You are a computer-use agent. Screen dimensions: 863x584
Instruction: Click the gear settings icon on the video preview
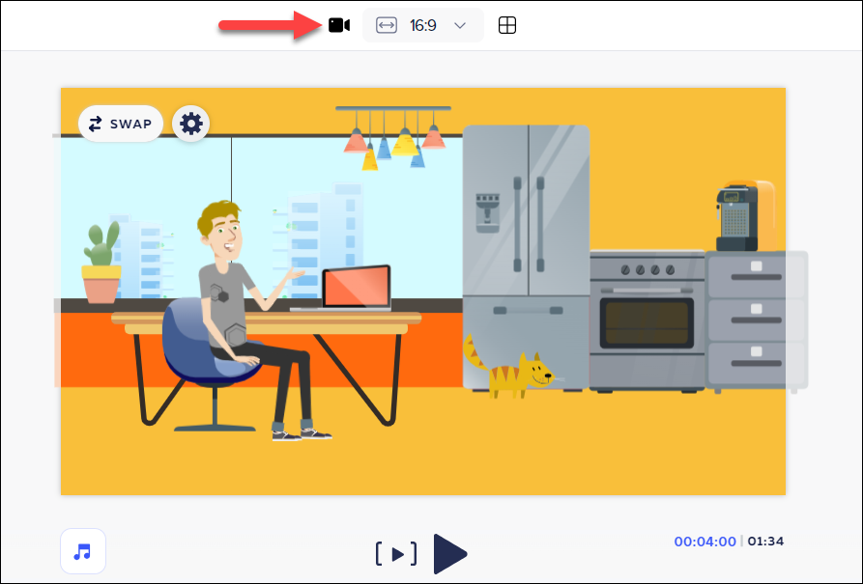[190, 124]
